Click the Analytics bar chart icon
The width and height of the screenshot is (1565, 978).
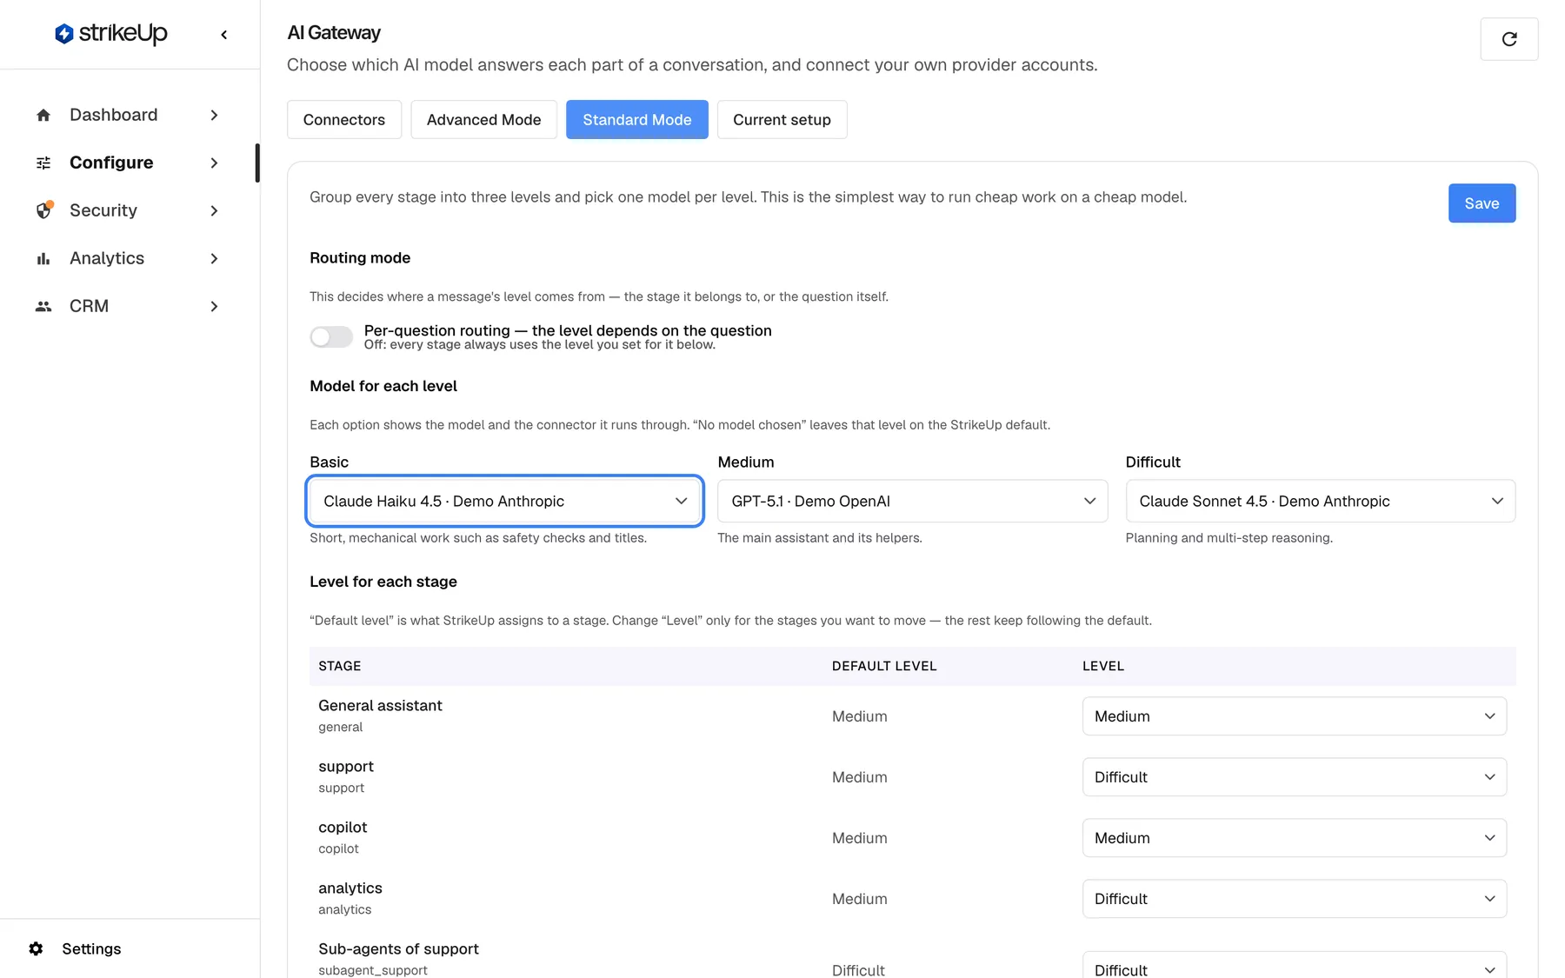[43, 258]
